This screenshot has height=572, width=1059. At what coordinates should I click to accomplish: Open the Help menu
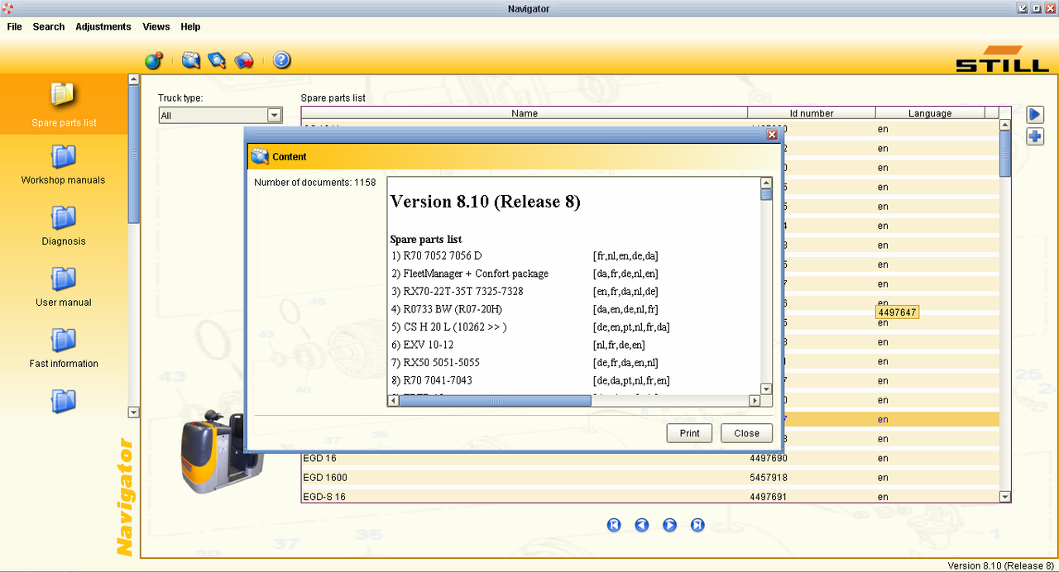190,26
